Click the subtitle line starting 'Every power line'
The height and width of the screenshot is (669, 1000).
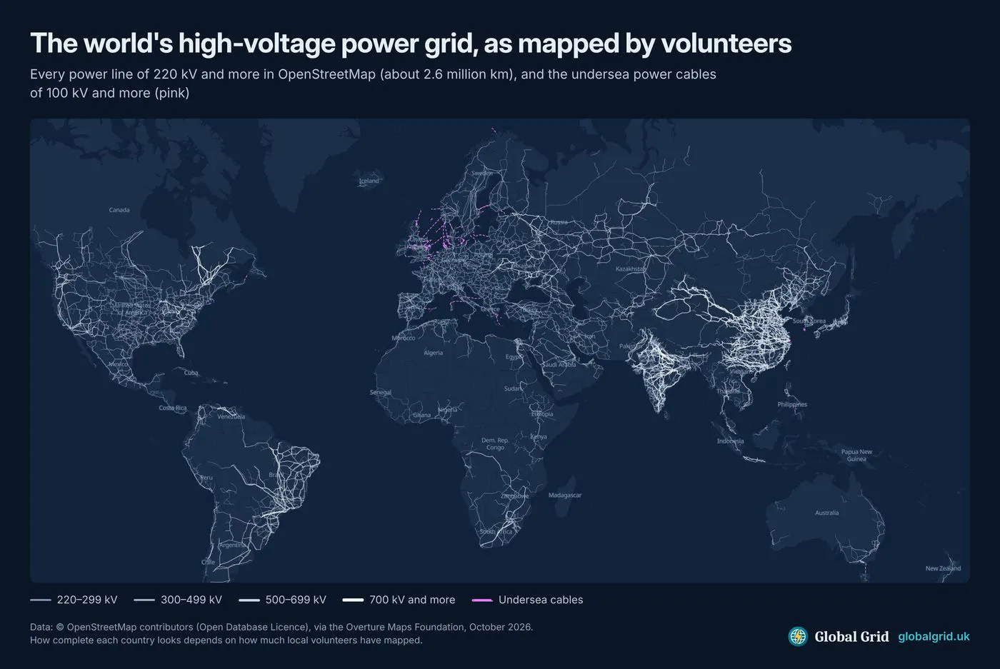(373, 74)
